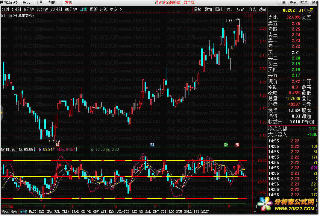Select the KDJ indicator

tap(156, 212)
